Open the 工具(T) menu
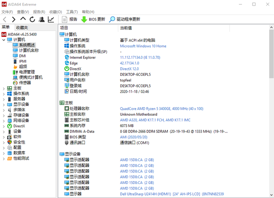Viewport: 274px width, 198px height. (x=72, y=12)
